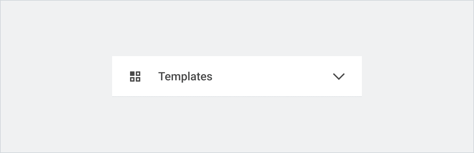Select the four-squares icon beside Templates

coord(135,76)
